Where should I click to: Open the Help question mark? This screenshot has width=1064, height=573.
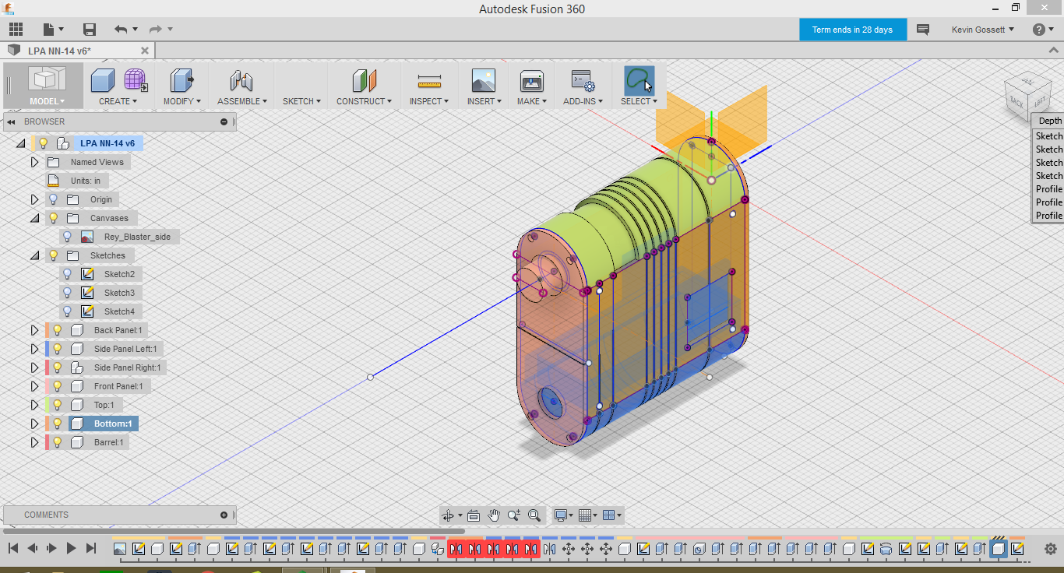(1039, 30)
